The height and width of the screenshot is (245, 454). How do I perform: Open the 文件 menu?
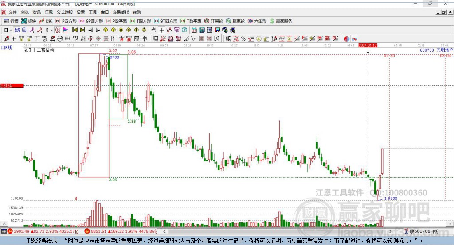[x=12, y=12]
